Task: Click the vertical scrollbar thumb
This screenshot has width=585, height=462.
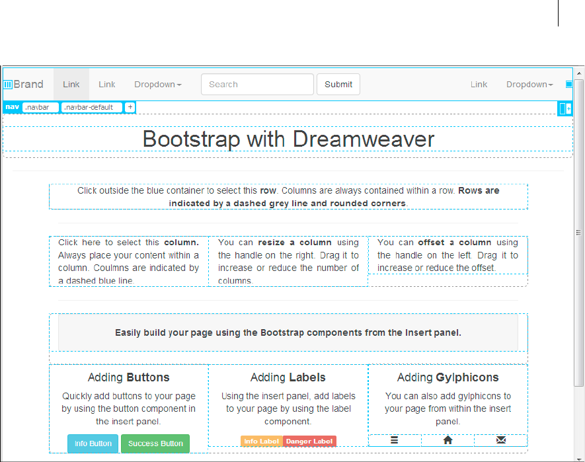Action: [x=579, y=231]
